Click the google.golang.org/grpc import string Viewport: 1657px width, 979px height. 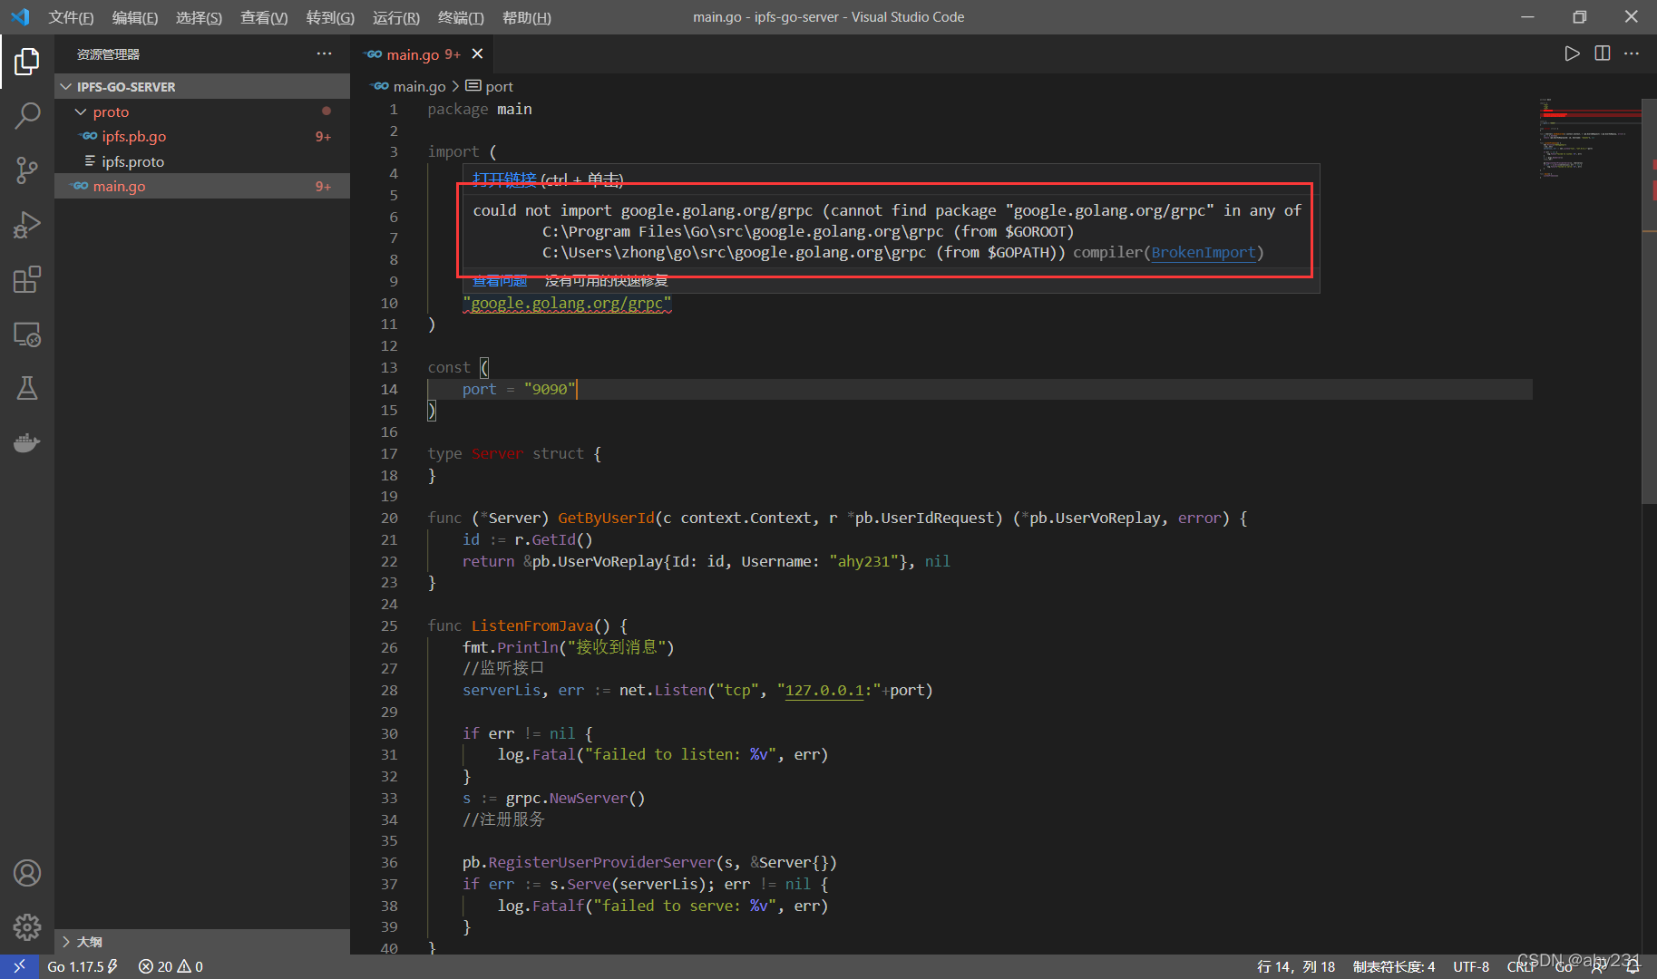(x=567, y=303)
